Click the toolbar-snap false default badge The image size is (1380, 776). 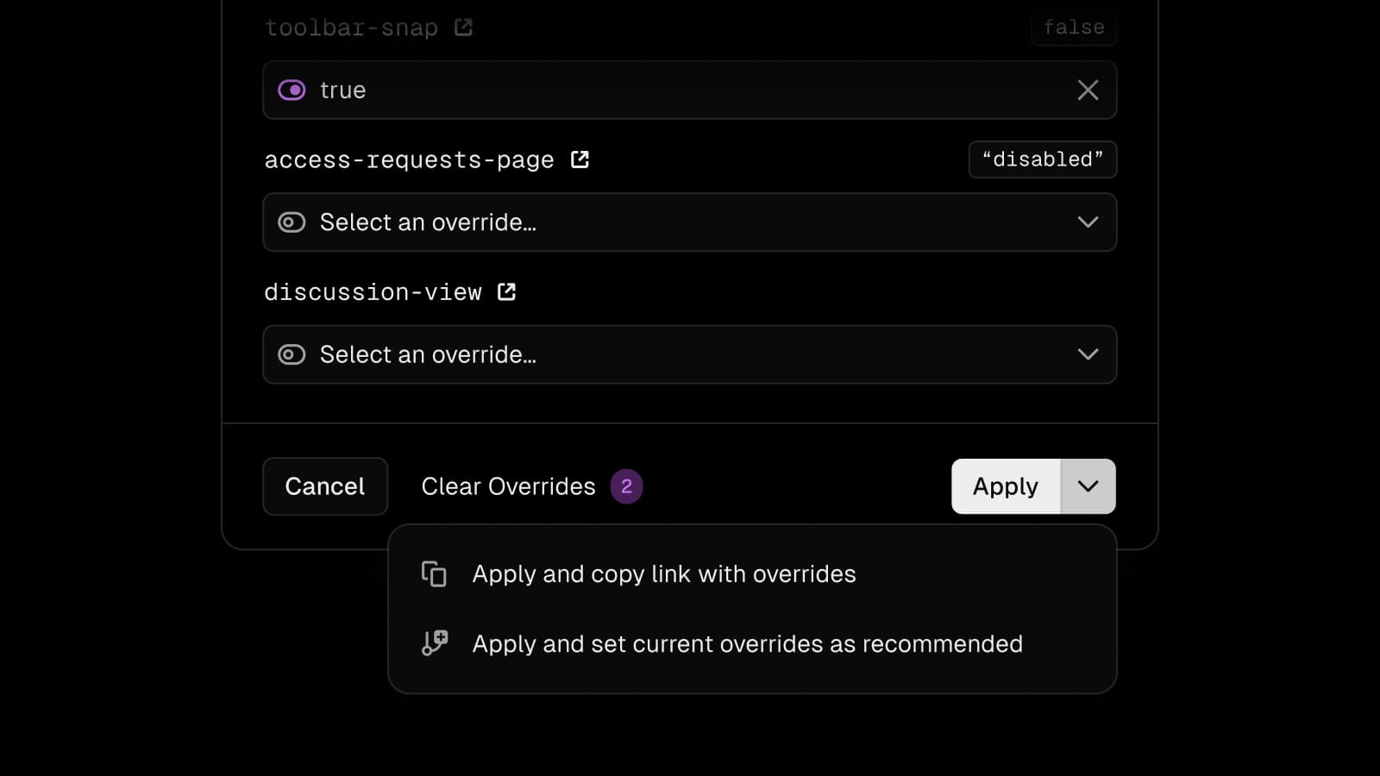[1073, 28]
